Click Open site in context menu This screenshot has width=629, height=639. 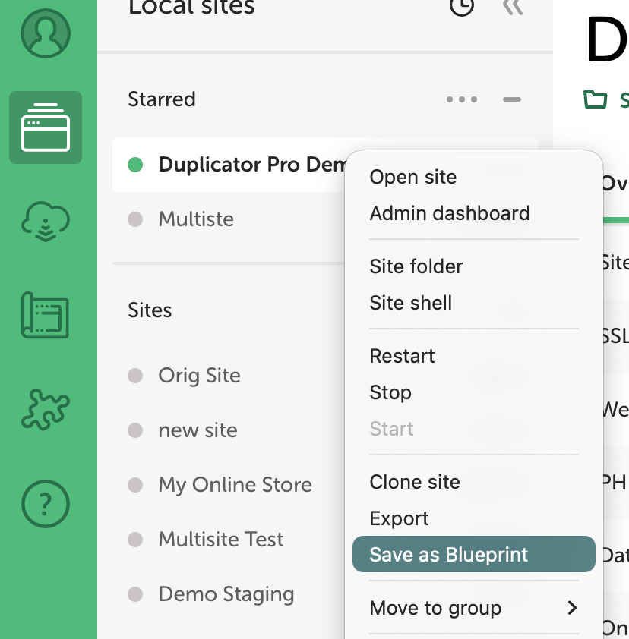tap(412, 178)
